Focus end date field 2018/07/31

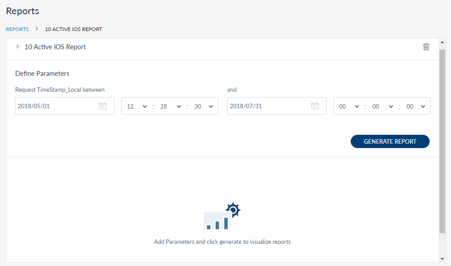pyautogui.click(x=268, y=106)
